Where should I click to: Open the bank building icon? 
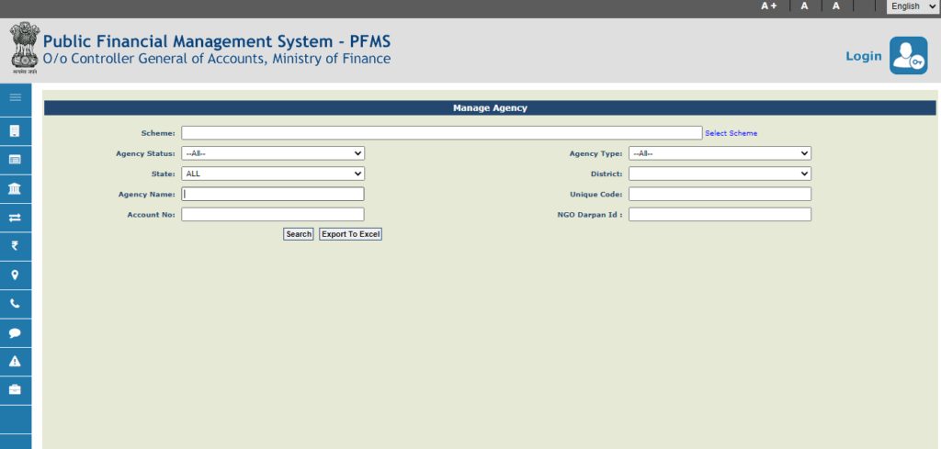(x=15, y=189)
